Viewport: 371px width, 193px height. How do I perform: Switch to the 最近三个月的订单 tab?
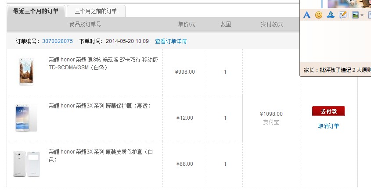pos(36,11)
